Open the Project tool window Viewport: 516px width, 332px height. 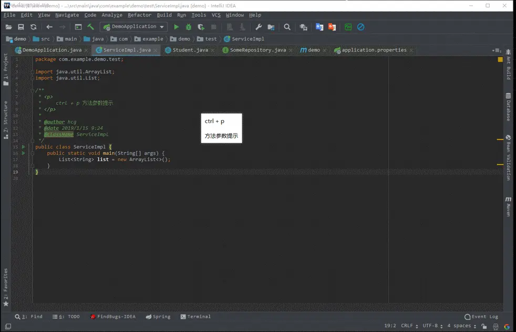point(6,69)
